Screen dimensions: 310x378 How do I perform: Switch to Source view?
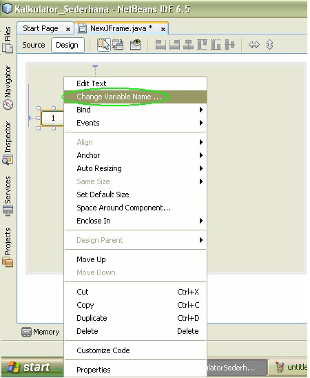pyautogui.click(x=34, y=45)
